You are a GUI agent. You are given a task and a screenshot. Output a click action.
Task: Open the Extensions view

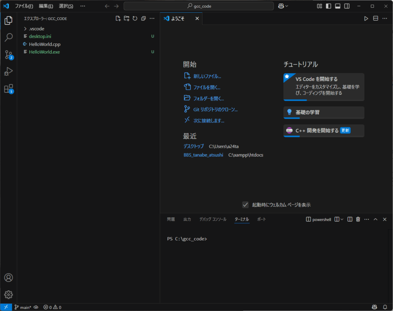pyautogui.click(x=8, y=89)
